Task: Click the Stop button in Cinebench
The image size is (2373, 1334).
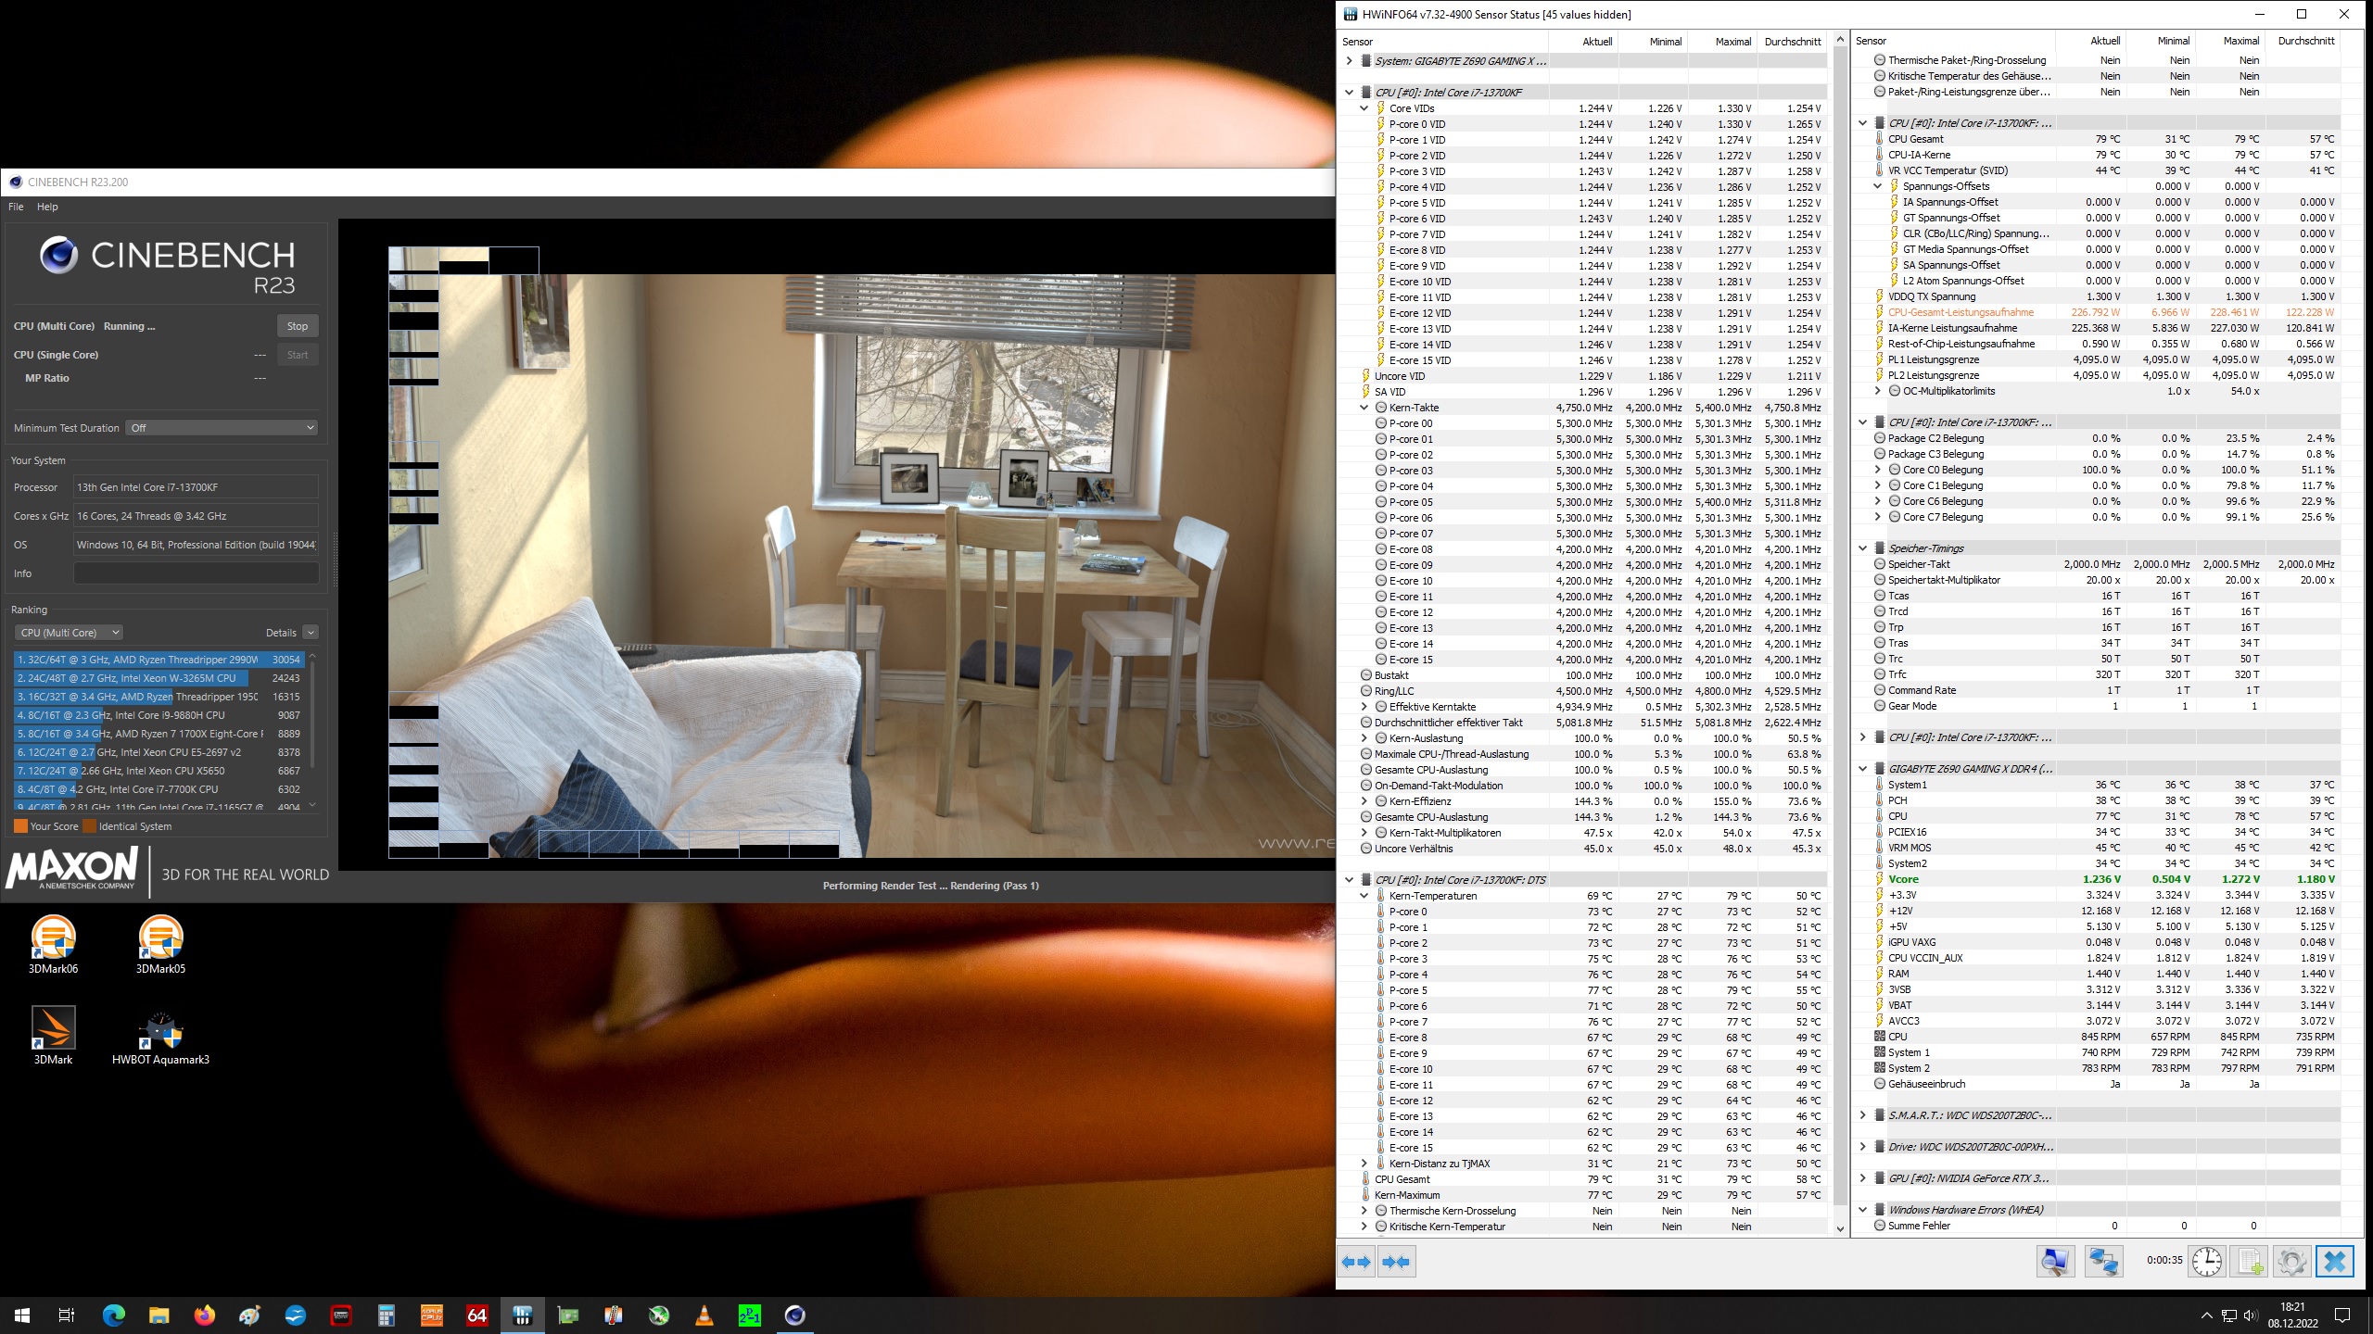Action: [297, 326]
